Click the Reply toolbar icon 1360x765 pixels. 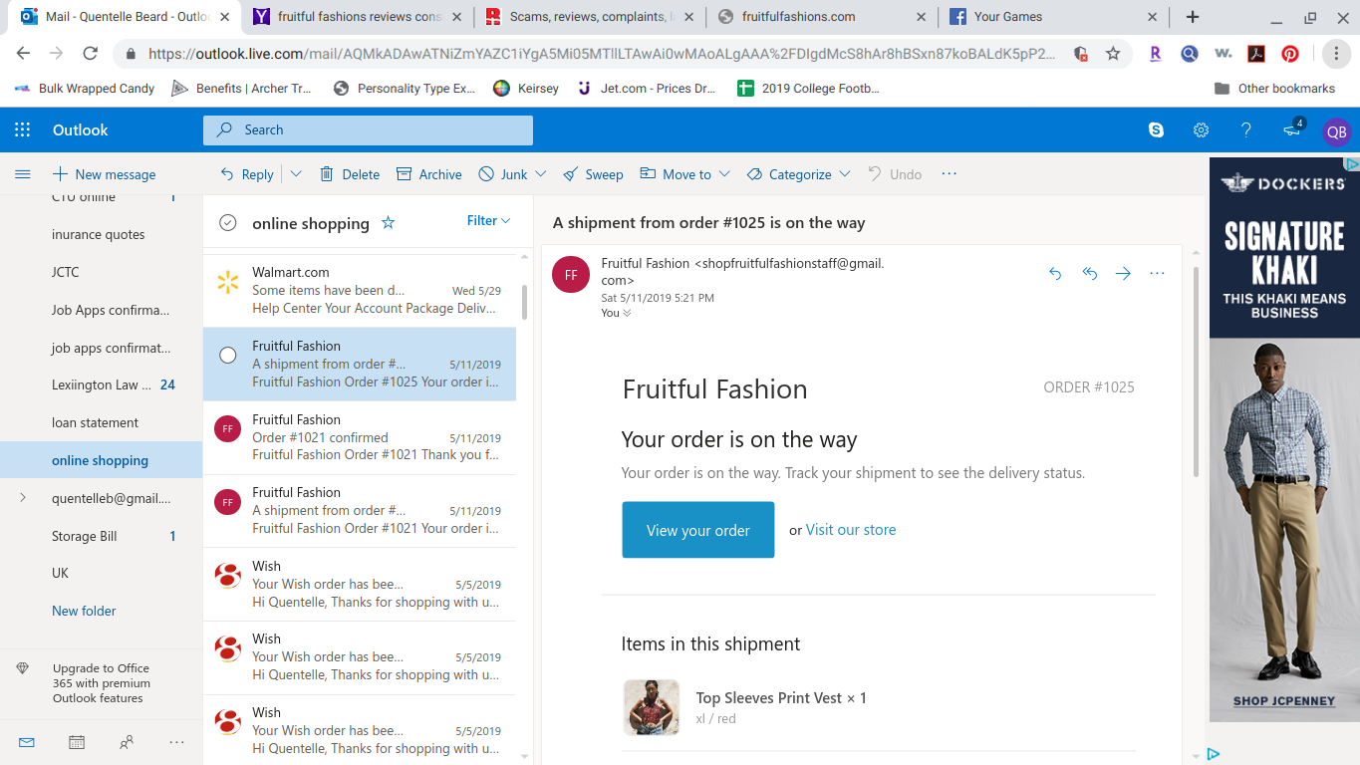point(227,174)
